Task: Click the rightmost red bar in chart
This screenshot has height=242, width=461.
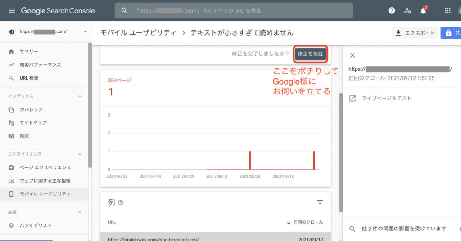Action: 314,160
